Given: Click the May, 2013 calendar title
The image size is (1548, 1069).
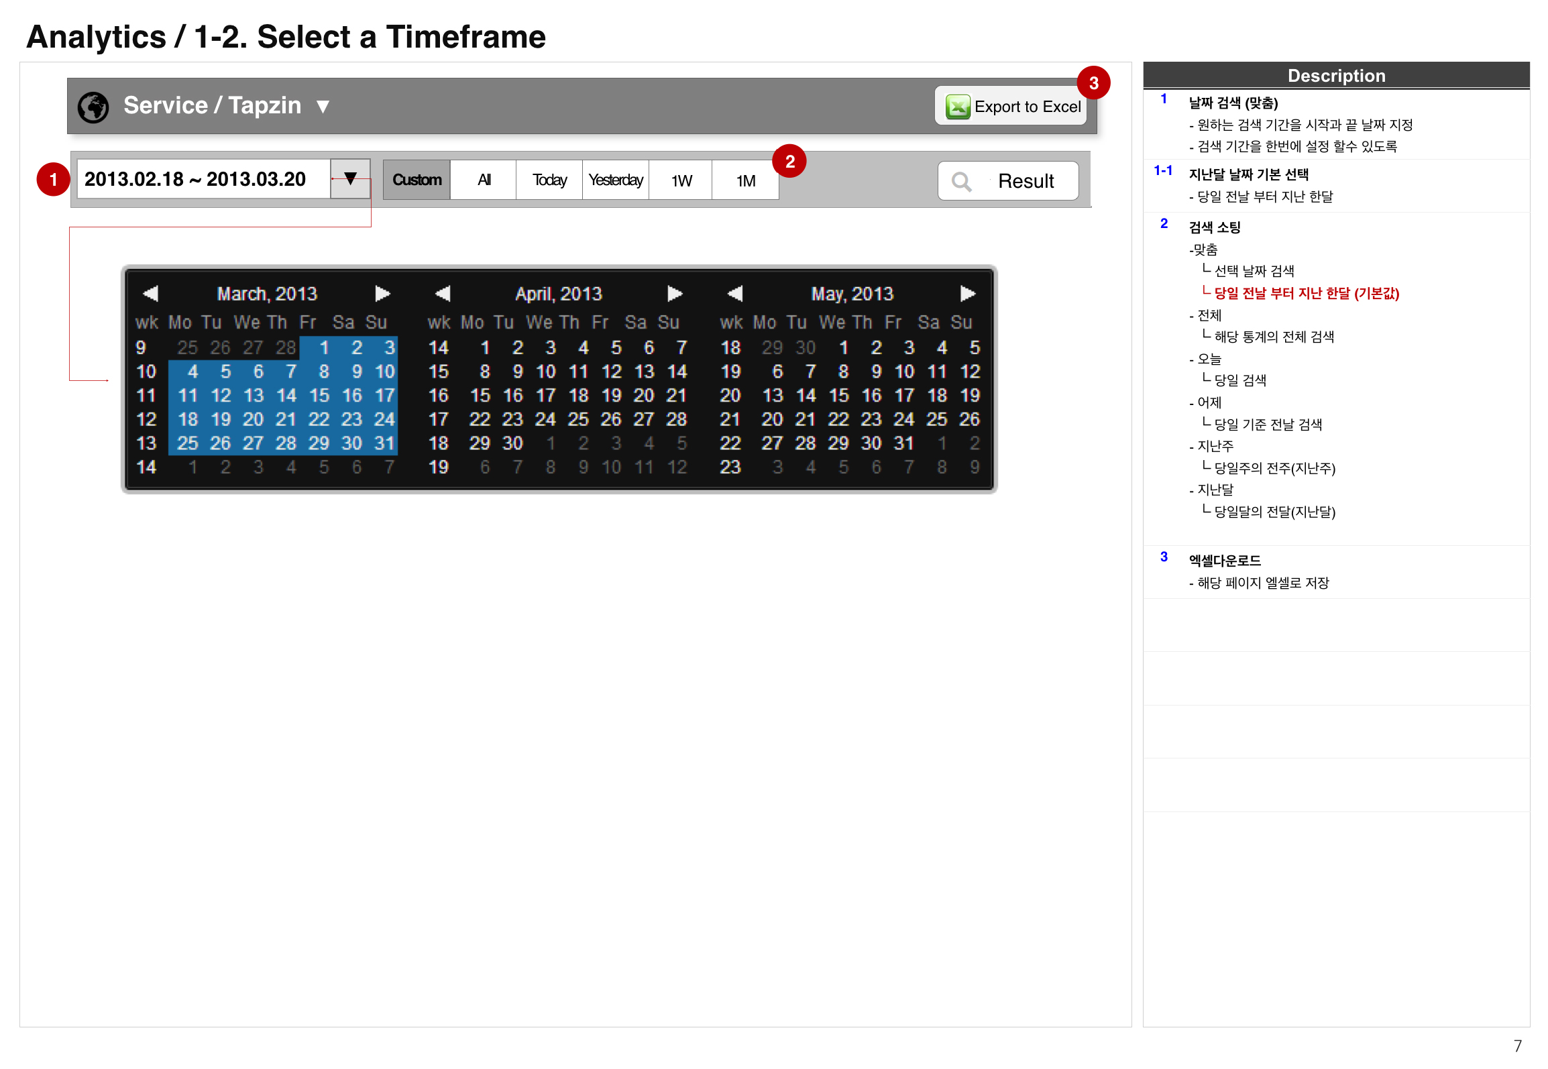Looking at the screenshot, I should 852,294.
